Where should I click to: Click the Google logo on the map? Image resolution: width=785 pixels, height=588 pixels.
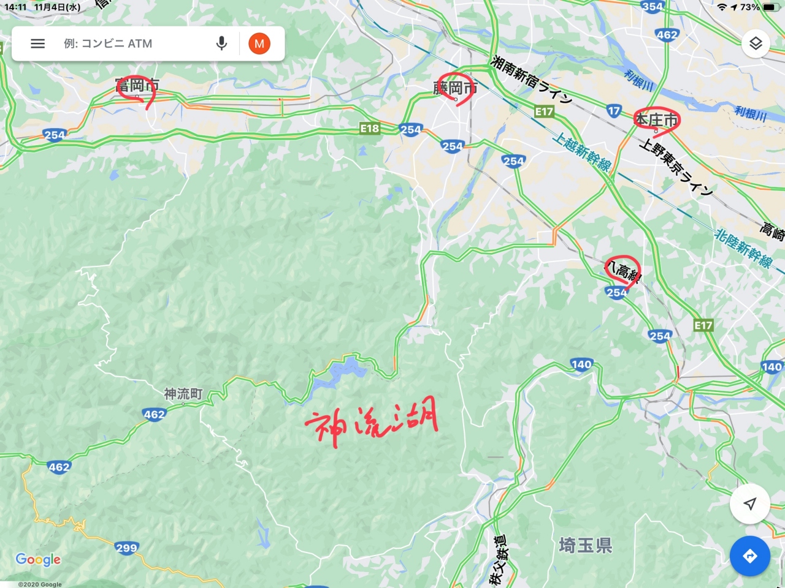[x=38, y=559]
